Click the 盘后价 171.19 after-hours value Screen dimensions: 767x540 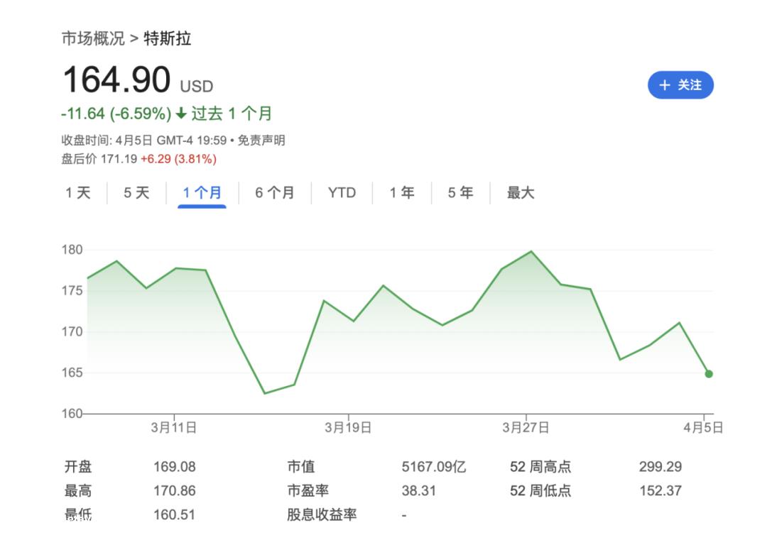point(99,159)
